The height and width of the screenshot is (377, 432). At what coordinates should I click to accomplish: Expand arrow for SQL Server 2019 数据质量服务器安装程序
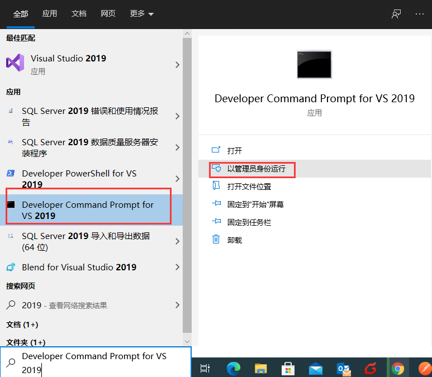[x=177, y=147]
